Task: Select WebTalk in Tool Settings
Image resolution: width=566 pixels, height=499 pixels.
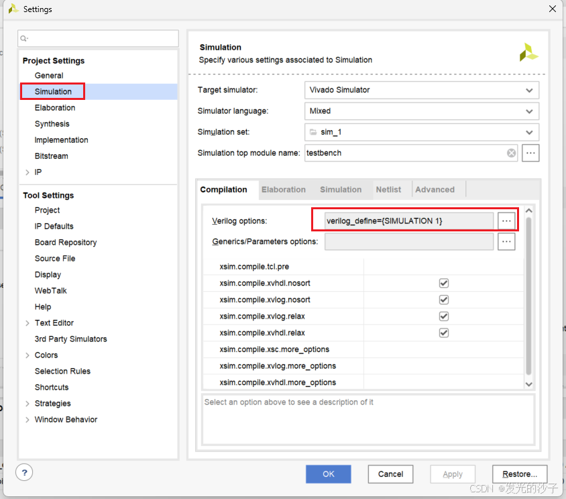Action: [x=50, y=290]
